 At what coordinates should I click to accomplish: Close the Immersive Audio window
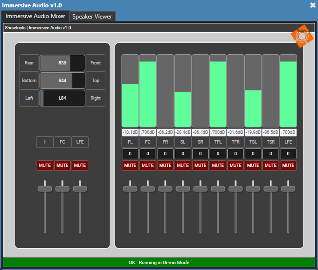pos(313,5)
